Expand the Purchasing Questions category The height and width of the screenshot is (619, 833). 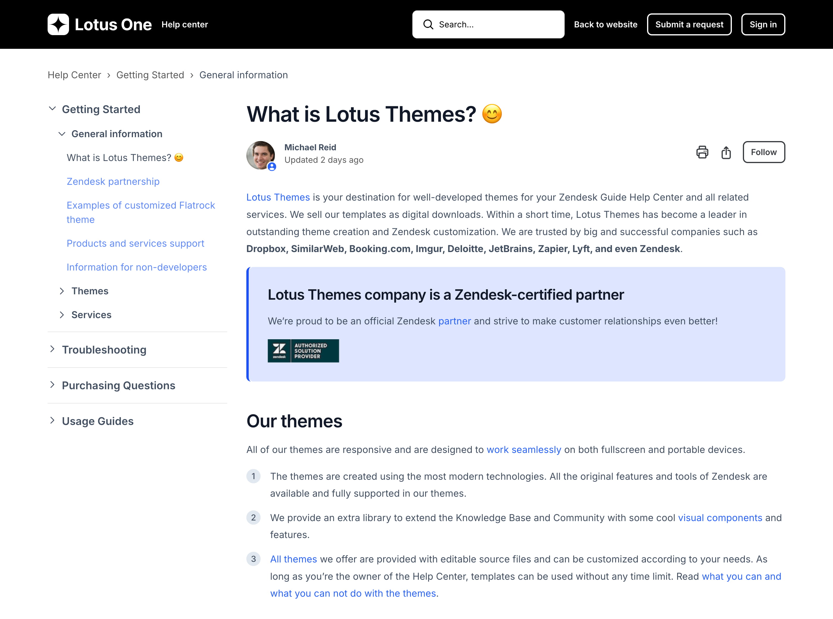tap(52, 385)
